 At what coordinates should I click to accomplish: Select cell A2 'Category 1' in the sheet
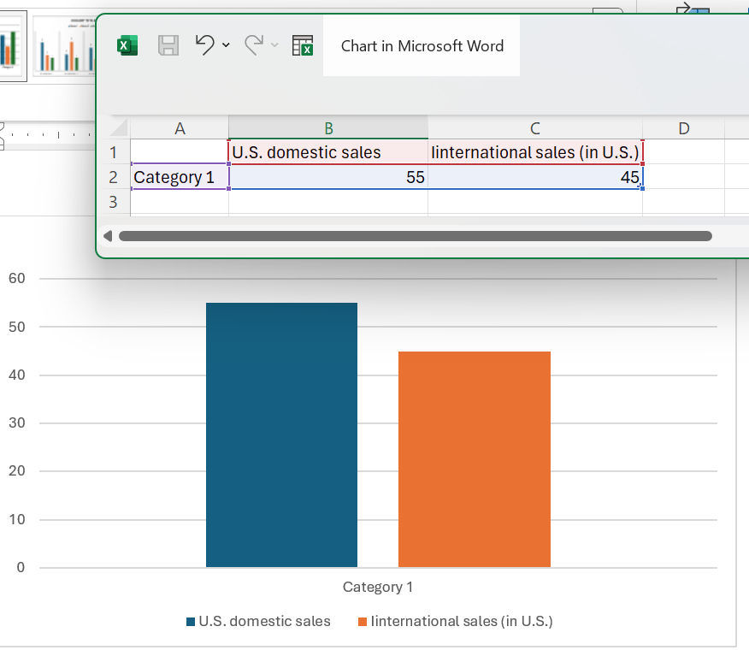pyautogui.click(x=180, y=177)
